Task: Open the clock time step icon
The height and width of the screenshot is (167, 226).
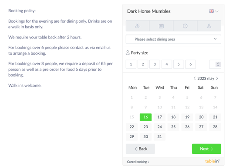Action: pyautogui.click(x=185, y=26)
